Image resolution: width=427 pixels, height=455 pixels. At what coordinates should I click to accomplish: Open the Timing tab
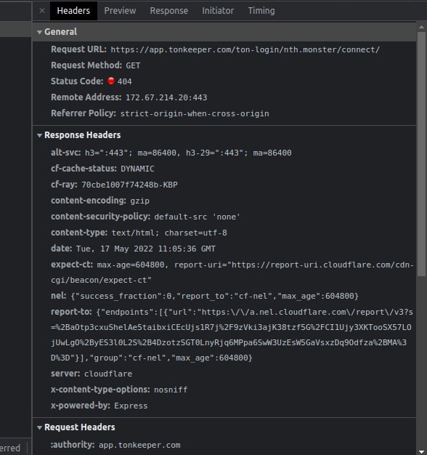pos(261,11)
